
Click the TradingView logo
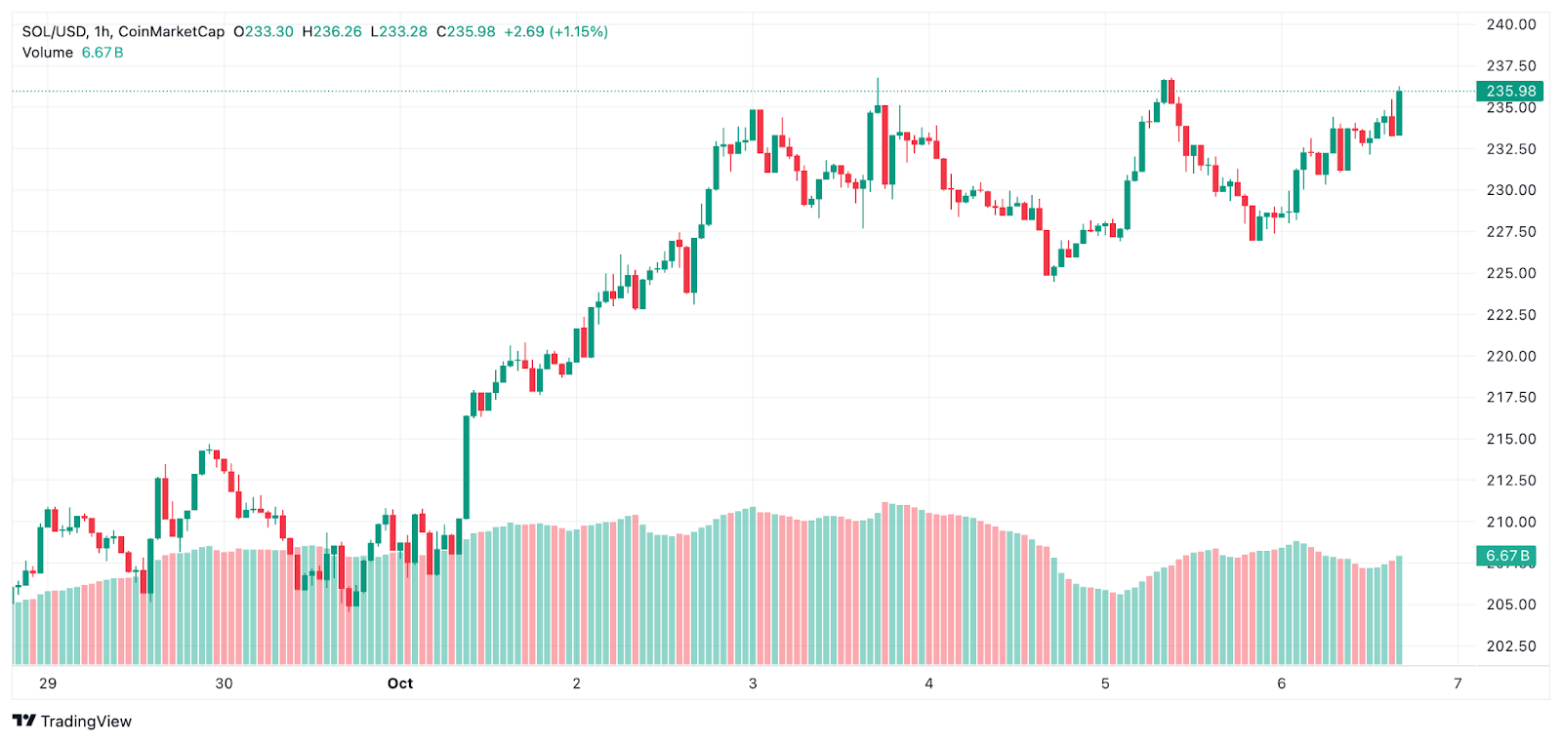click(71, 721)
